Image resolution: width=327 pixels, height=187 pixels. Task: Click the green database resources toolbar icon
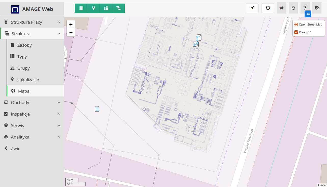(81, 8)
